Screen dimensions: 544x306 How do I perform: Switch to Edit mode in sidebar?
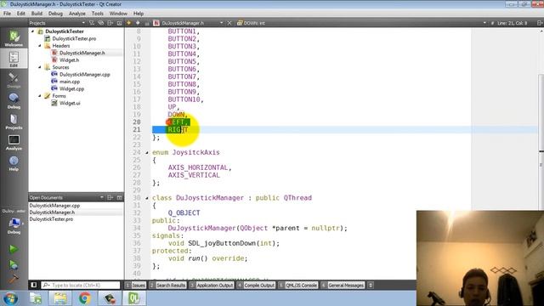[x=14, y=59]
